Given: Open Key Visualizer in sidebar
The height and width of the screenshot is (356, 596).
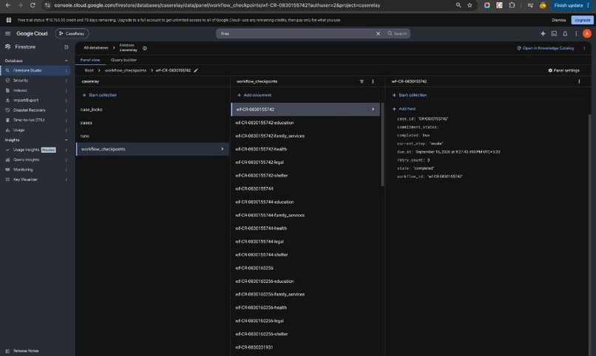Looking at the screenshot, I should (x=25, y=179).
